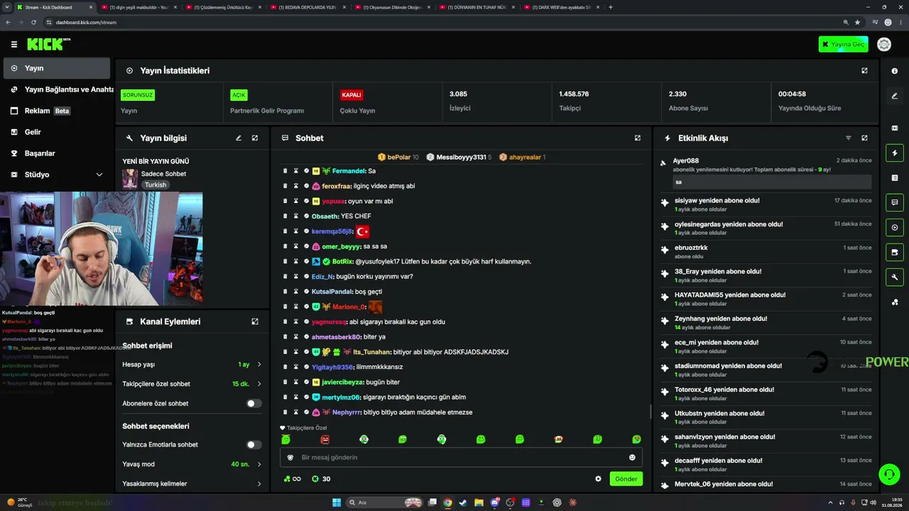Open Google Chrome from the taskbar
Image resolution: width=909 pixels, height=511 pixels.
point(447,502)
